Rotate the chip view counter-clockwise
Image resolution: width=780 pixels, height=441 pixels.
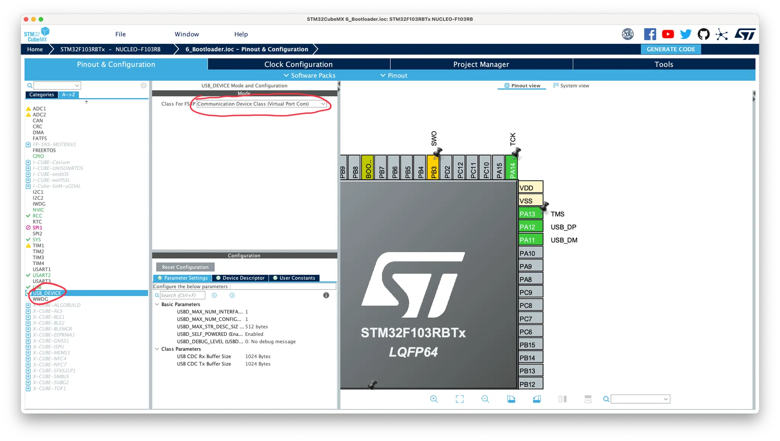tap(537, 399)
